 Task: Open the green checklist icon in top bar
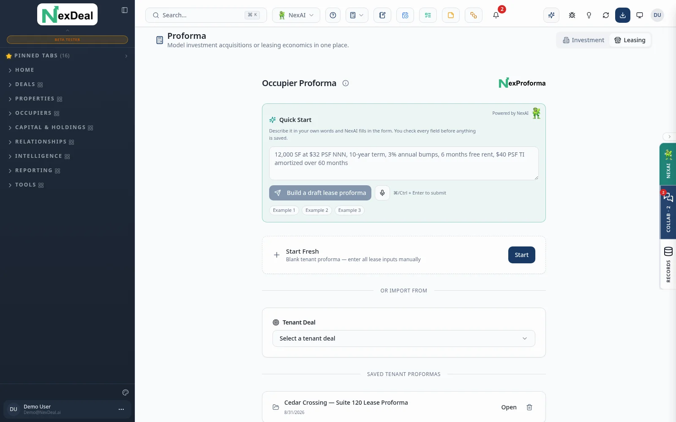(x=428, y=15)
